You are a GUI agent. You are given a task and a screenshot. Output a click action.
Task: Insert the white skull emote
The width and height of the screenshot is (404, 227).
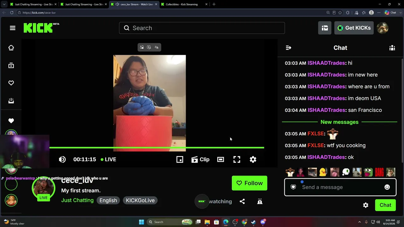click(x=346, y=172)
